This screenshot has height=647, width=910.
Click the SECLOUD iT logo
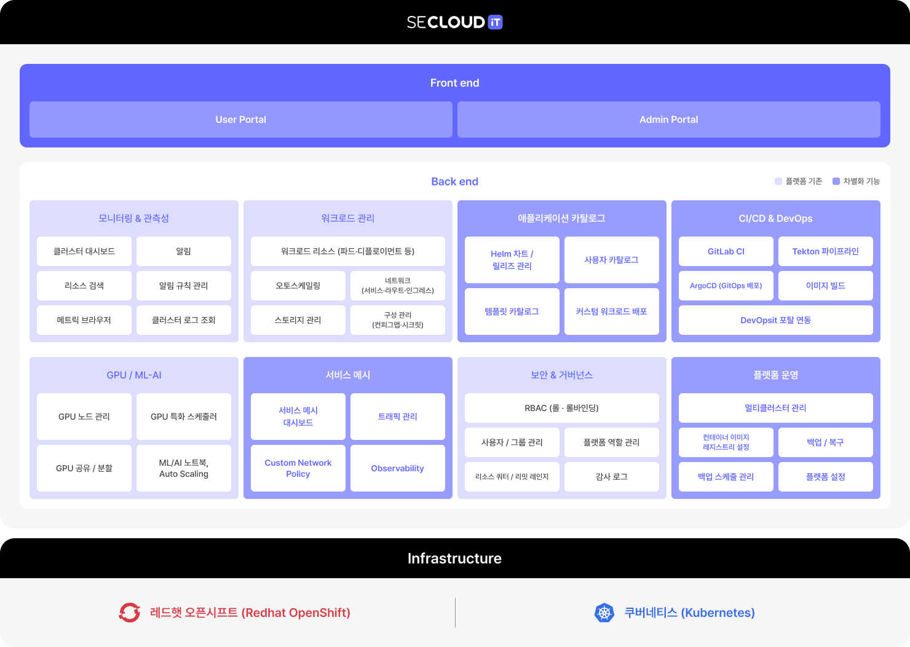tap(454, 22)
